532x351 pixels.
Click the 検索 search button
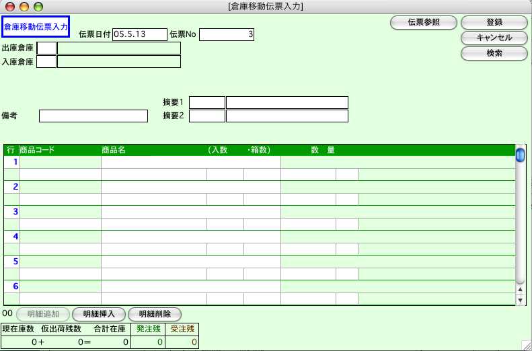(x=494, y=53)
